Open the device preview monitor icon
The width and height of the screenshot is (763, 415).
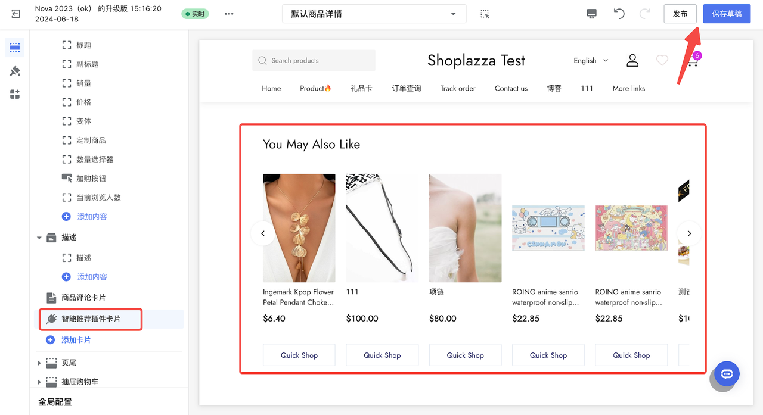pyautogui.click(x=591, y=13)
